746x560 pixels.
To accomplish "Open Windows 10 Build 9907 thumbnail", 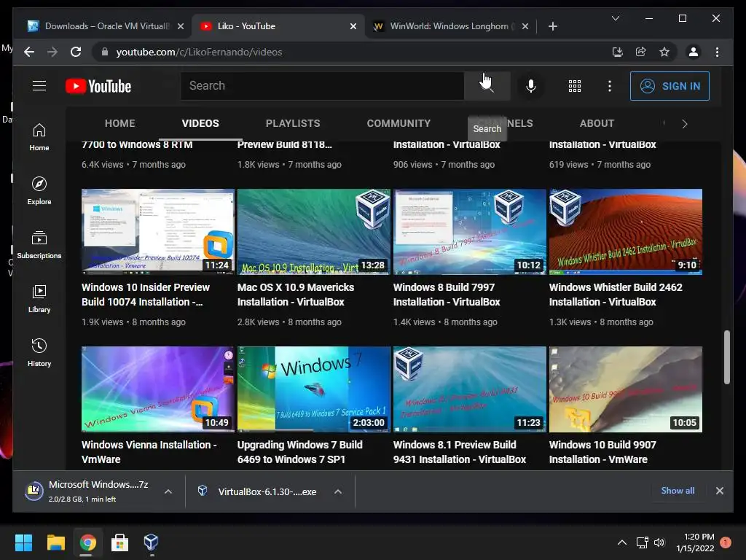I will tap(626, 389).
